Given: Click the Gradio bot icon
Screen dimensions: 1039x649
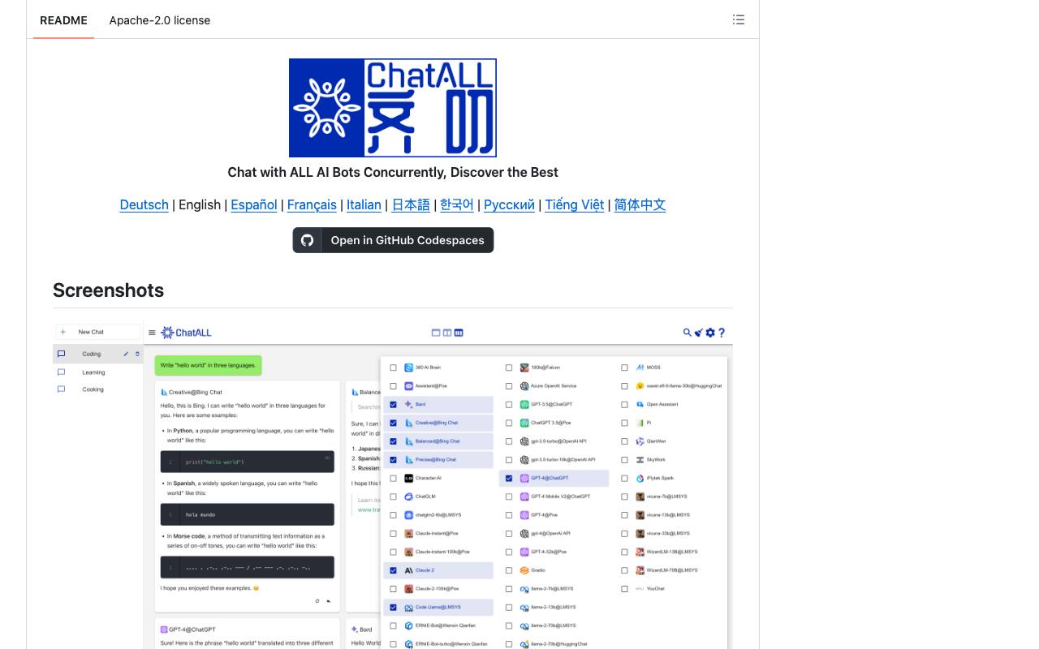Looking at the screenshot, I should click(x=524, y=570).
